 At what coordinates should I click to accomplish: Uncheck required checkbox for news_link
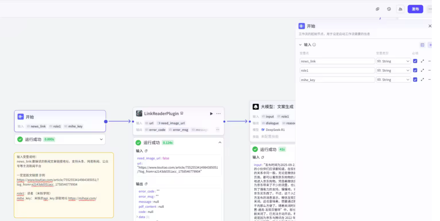click(415, 61)
